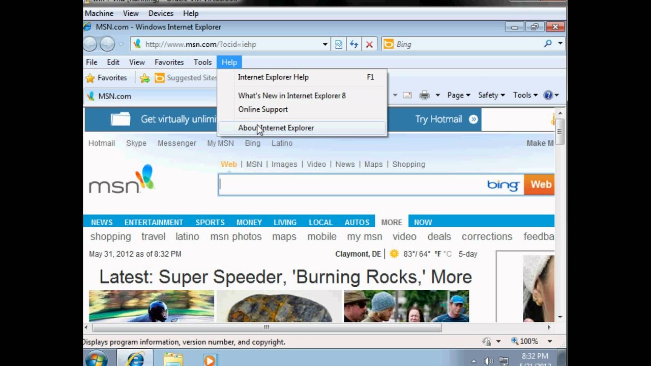
Task: Open the Messenger link
Action: coord(177,143)
